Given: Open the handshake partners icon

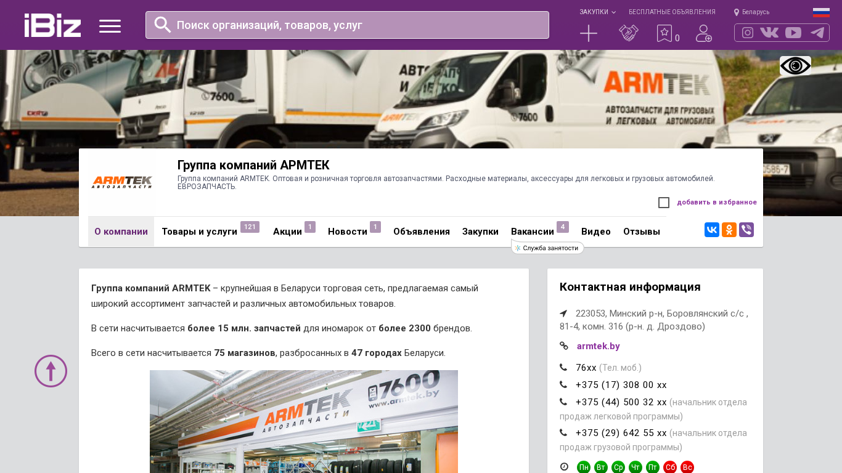Looking at the screenshot, I should [x=629, y=33].
